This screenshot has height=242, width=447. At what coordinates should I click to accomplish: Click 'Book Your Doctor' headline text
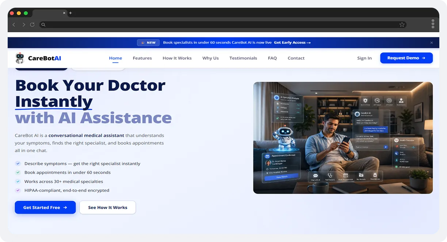coord(90,85)
